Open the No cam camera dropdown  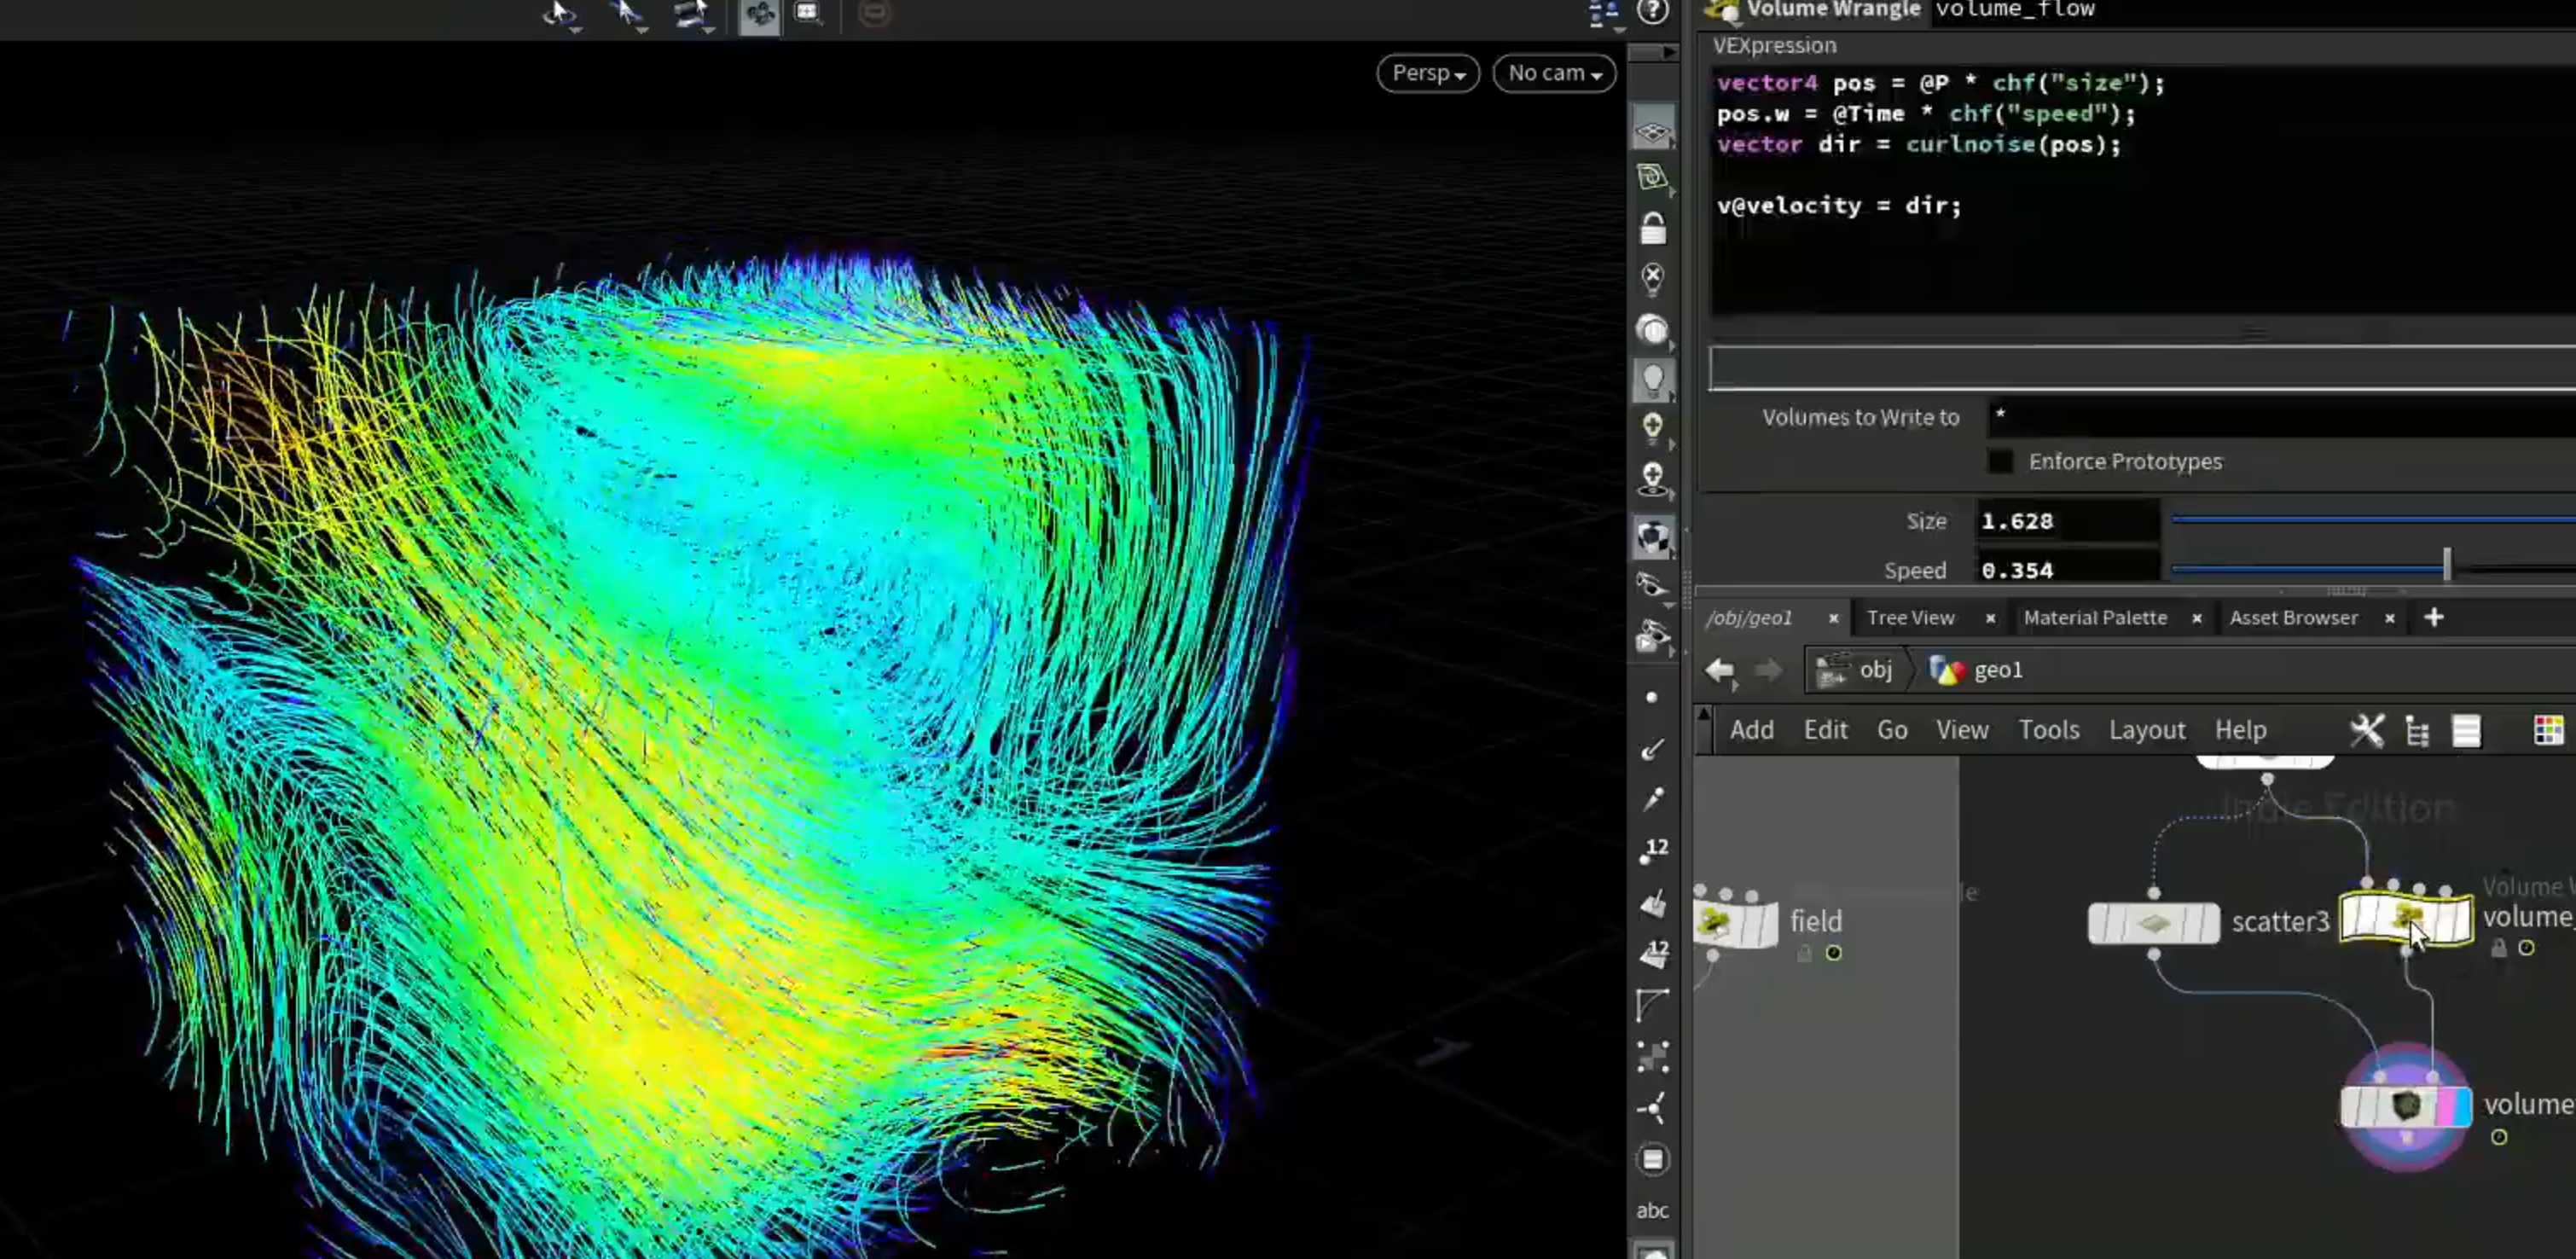1554,73
